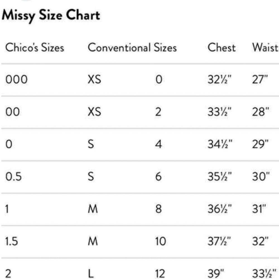Select Chico's size 000 cell
This screenshot has height=279, width=279.
(x=16, y=79)
